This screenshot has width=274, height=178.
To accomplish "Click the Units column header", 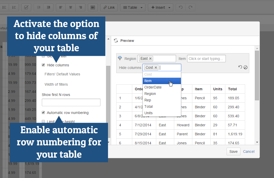I will [218, 89].
